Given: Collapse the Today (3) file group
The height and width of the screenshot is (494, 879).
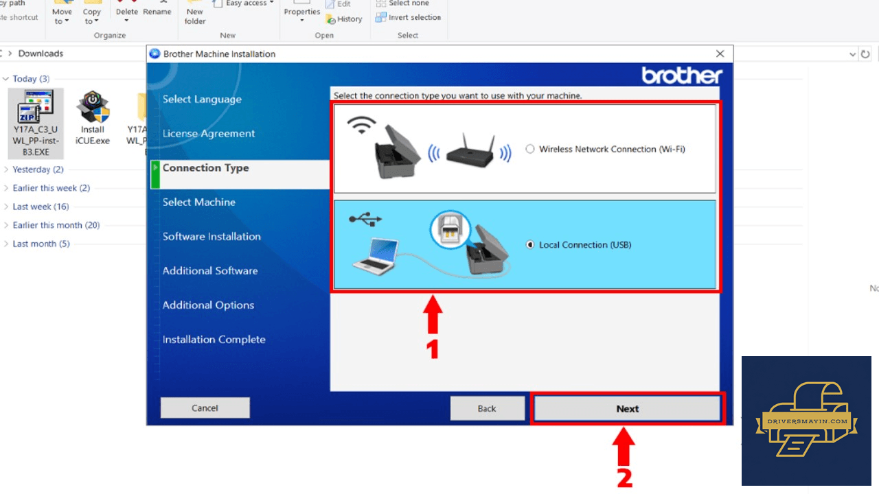Looking at the screenshot, I should coord(6,79).
